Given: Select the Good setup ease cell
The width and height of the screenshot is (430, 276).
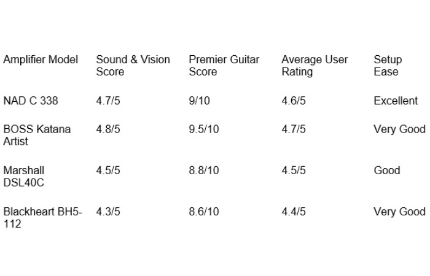Looking at the screenshot, I should tap(386, 171).
